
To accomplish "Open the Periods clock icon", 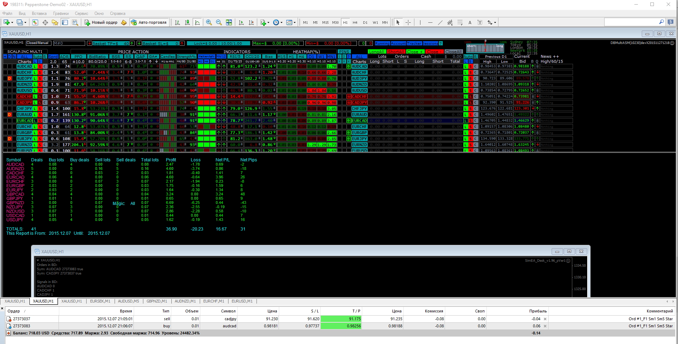I will 276,22.
